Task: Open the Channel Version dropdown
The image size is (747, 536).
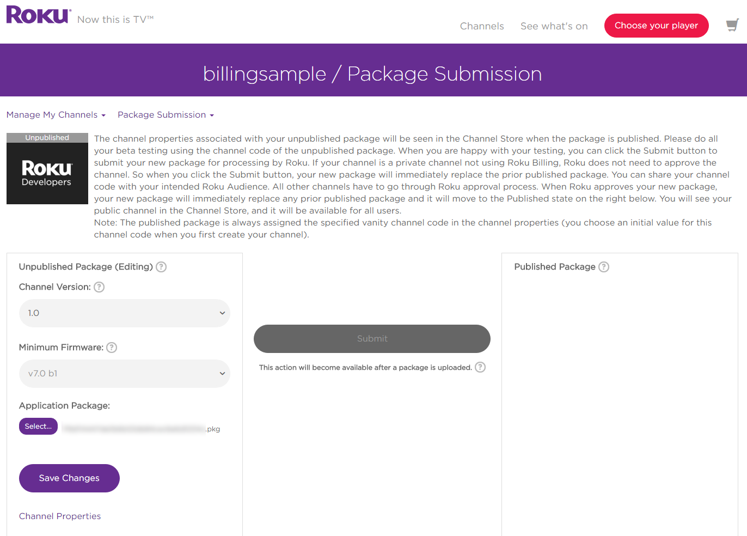Action: [125, 313]
